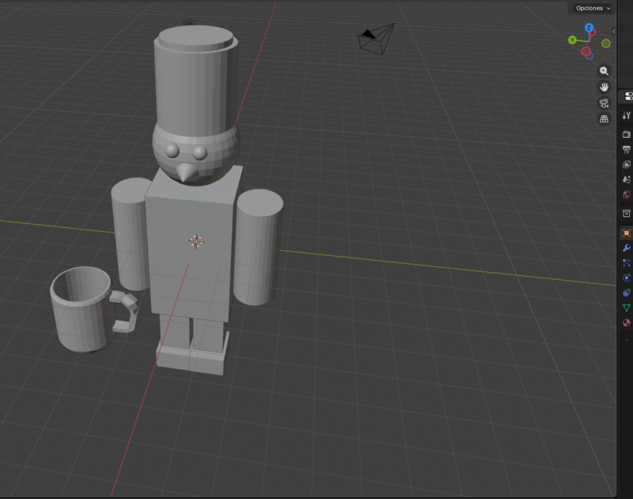Image resolution: width=633 pixels, height=499 pixels.
Task: Click the green Y axis on the gizmo
Action: [572, 40]
